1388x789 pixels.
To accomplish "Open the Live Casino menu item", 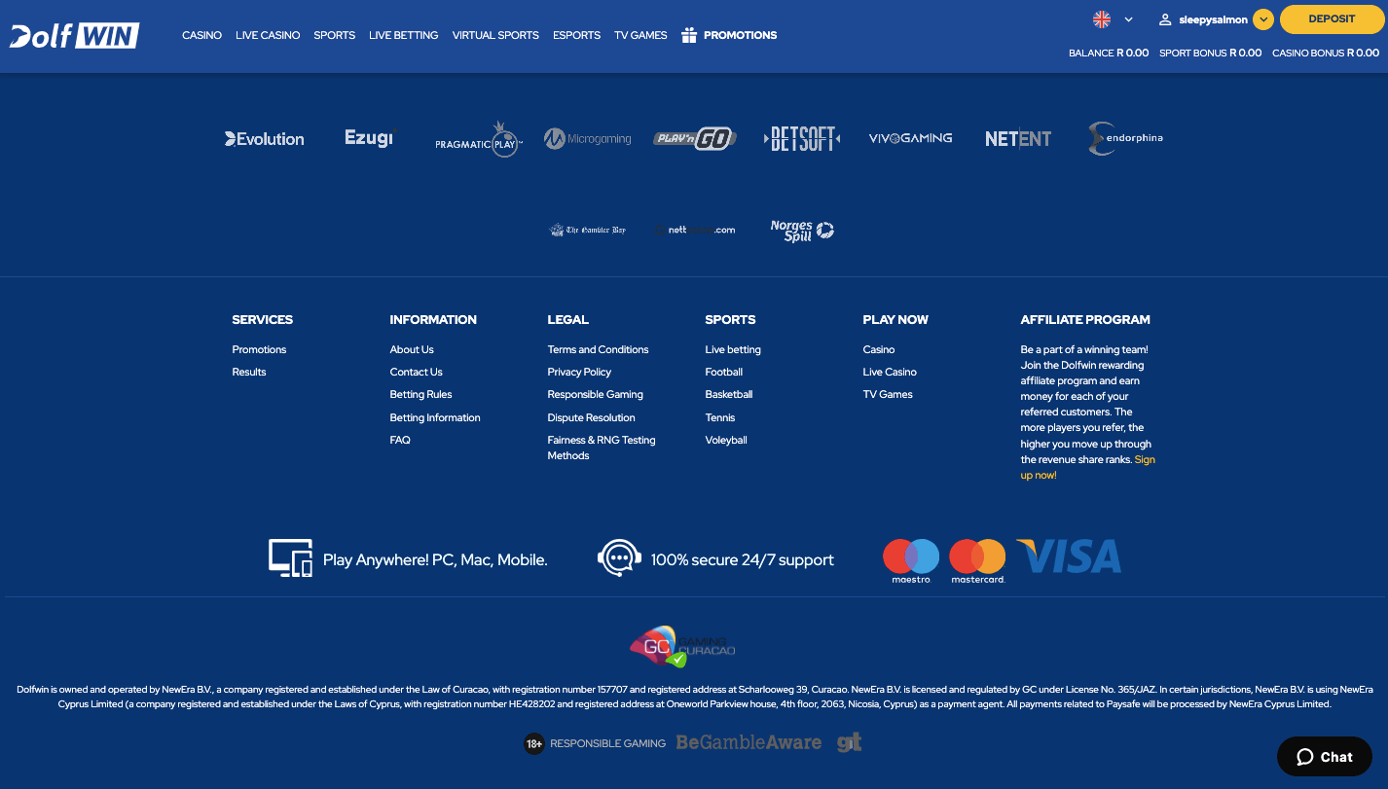I will pos(268,35).
